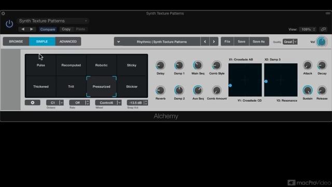Click the Y2: Resonance label
This screenshot has height=187, width=332.
(287, 100)
